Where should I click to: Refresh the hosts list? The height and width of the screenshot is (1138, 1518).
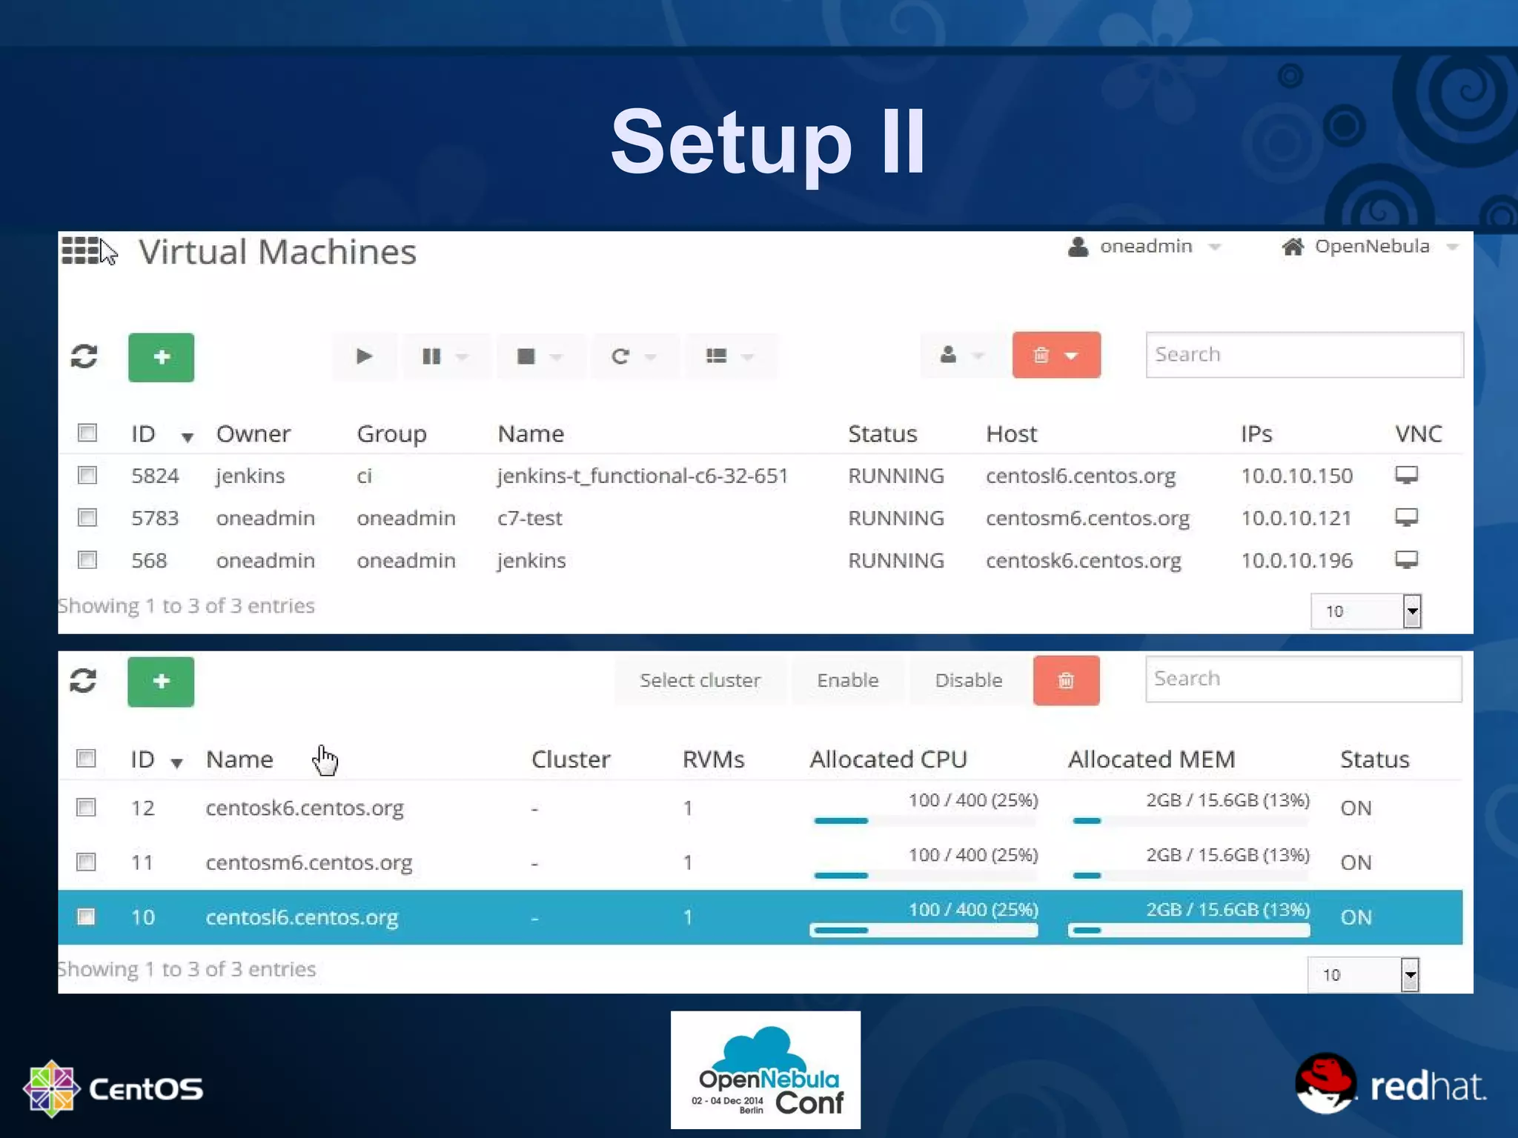pyautogui.click(x=83, y=681)
